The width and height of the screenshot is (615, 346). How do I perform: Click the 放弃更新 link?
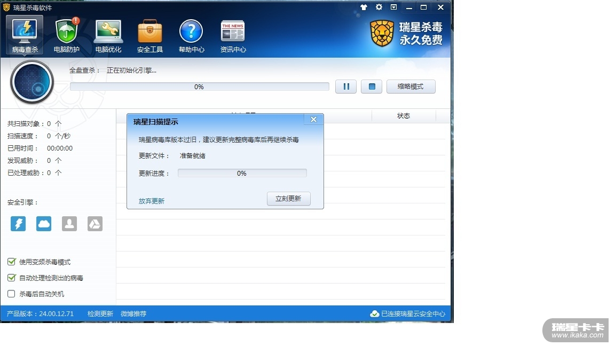coord(152,201)
